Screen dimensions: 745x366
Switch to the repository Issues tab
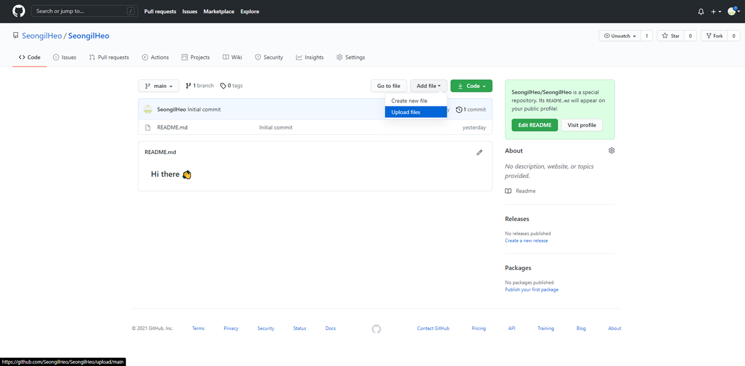(65, 58)
